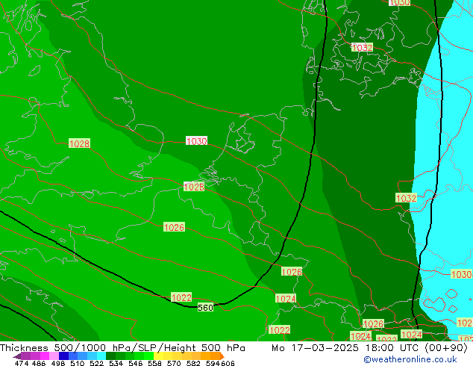This screenshot has width=473, height=366.
Task: Click the 1032 label near the cyan area
Action: [x=407, y=198]
